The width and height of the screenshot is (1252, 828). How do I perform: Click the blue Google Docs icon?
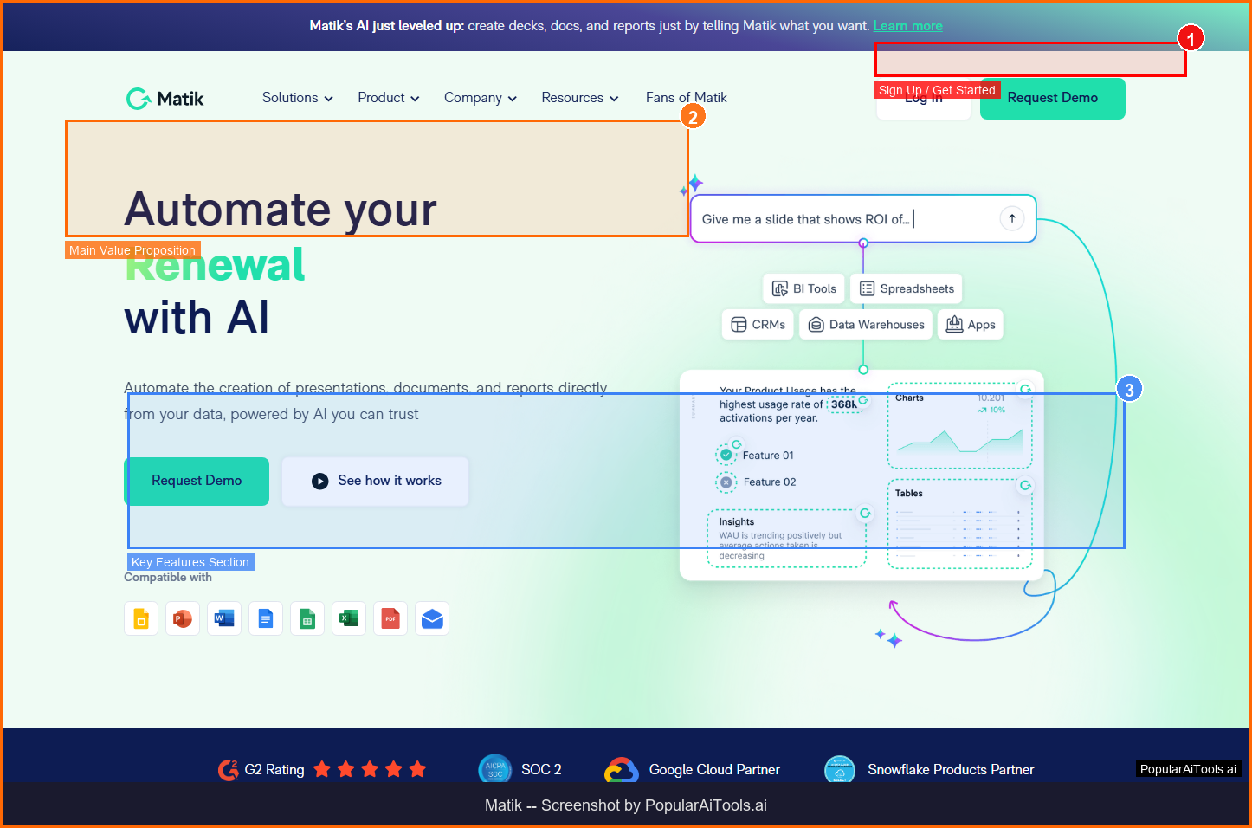(x=266, y=618)
